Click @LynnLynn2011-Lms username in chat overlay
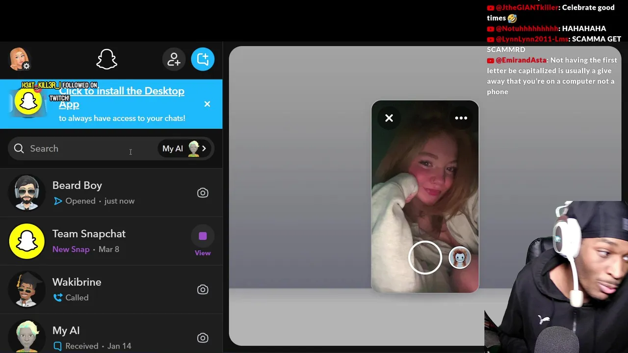Viewport: 628px width, 353px height. coord(532,39)
